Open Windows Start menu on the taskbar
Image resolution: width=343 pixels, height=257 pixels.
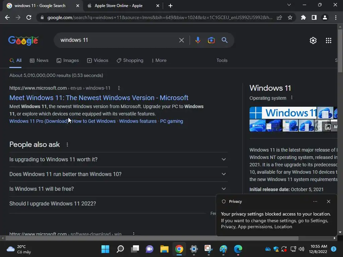[x=105, y=249]
